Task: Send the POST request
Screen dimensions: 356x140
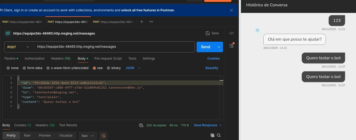Action: click(x=206, y=47)
